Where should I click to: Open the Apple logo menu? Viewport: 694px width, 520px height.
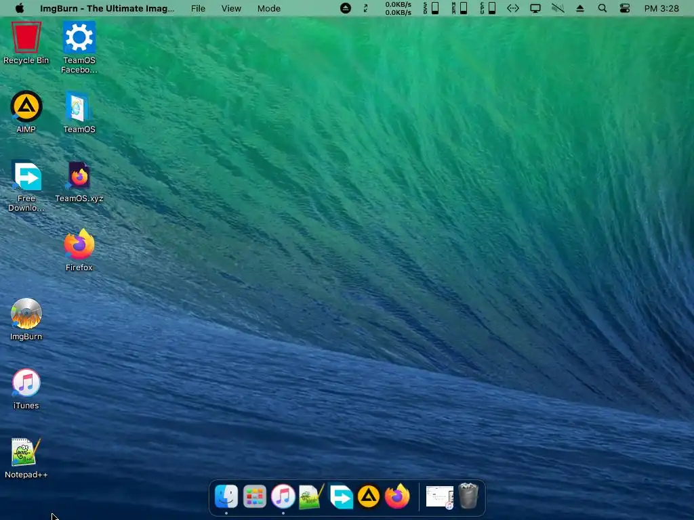point(20,8)
